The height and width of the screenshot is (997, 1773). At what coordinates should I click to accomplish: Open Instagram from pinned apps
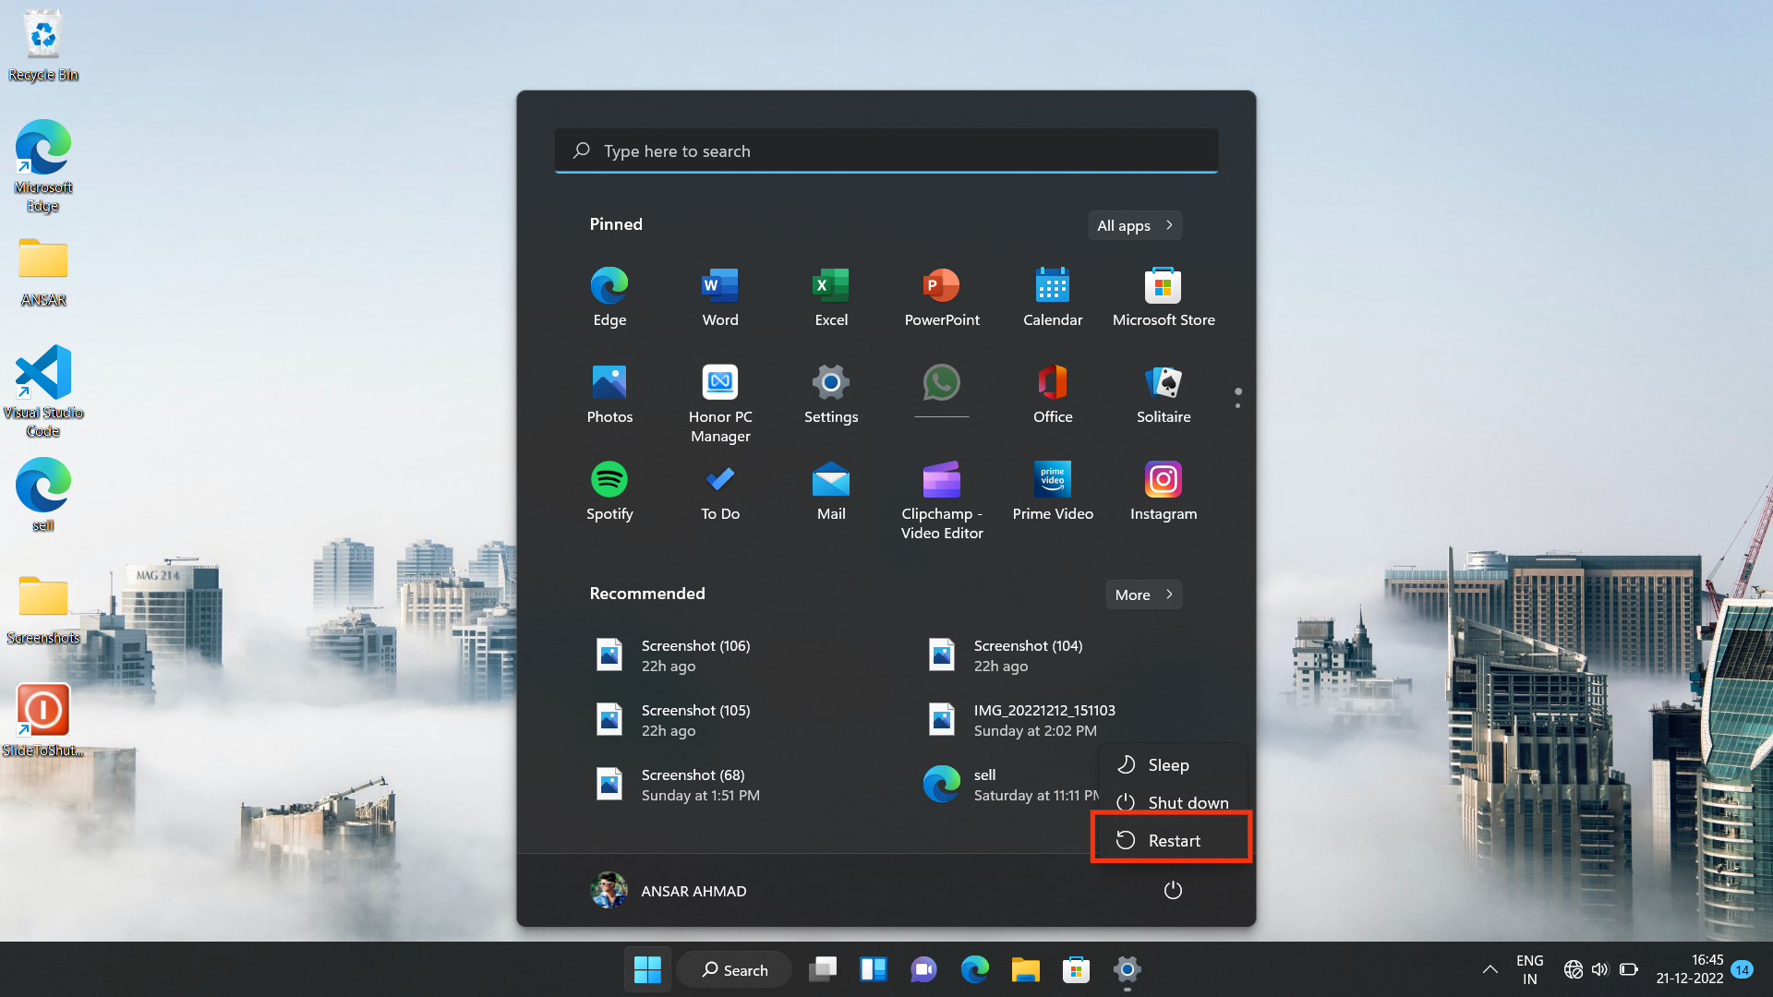pos(1163,489)
